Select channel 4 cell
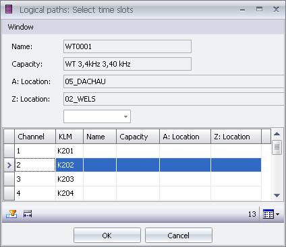The width and height of the screenshot is (286, 247). (x=35, y=193)
